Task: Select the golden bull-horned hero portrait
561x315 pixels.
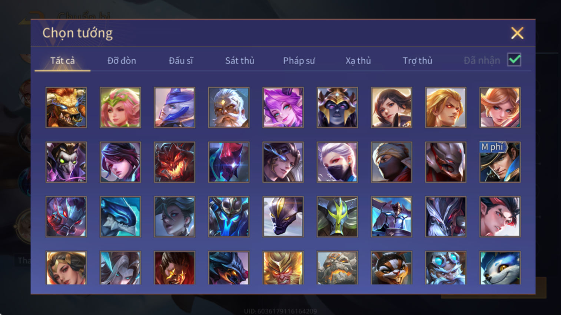Action: [66, 108]
